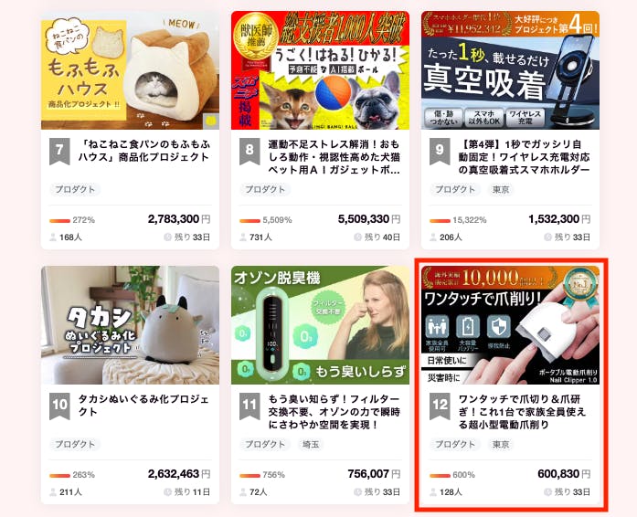
Task: Click supporter person icon beside 168人
Action: coord(53,237)
